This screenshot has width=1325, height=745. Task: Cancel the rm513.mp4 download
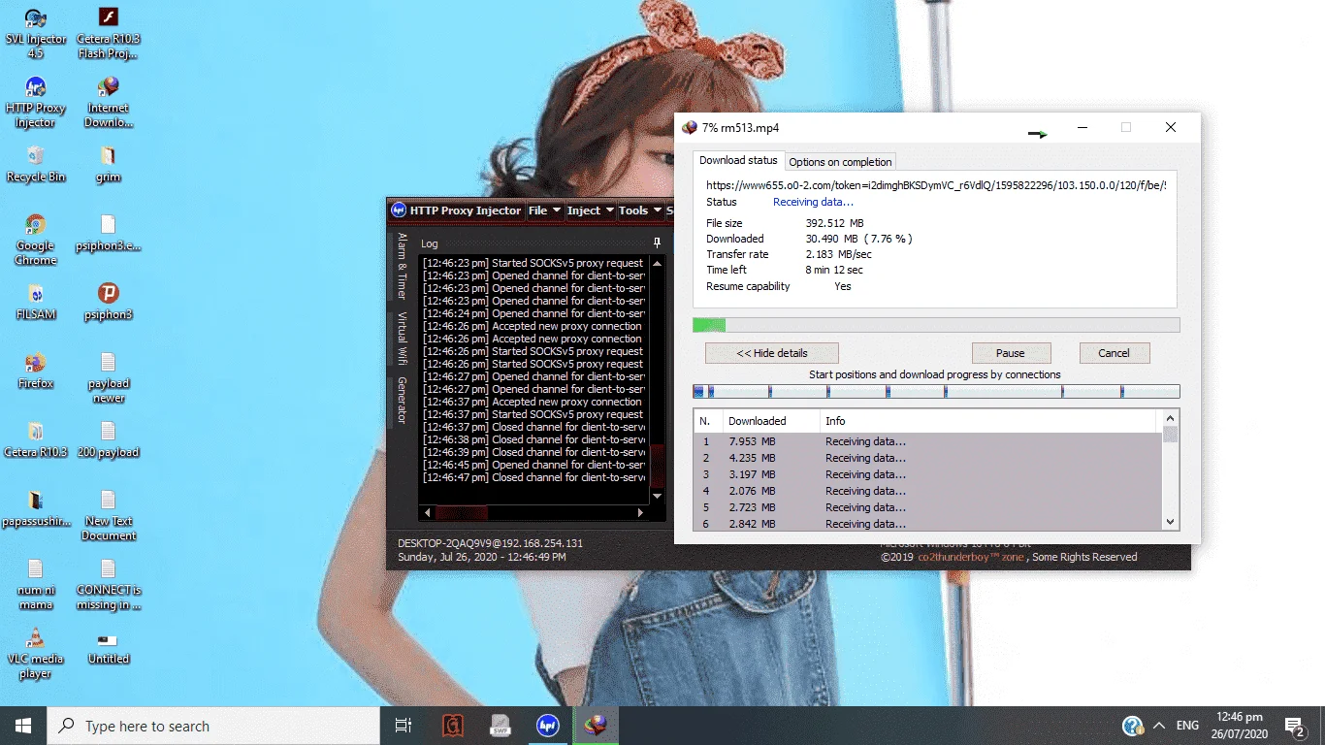coord(1114,353)
